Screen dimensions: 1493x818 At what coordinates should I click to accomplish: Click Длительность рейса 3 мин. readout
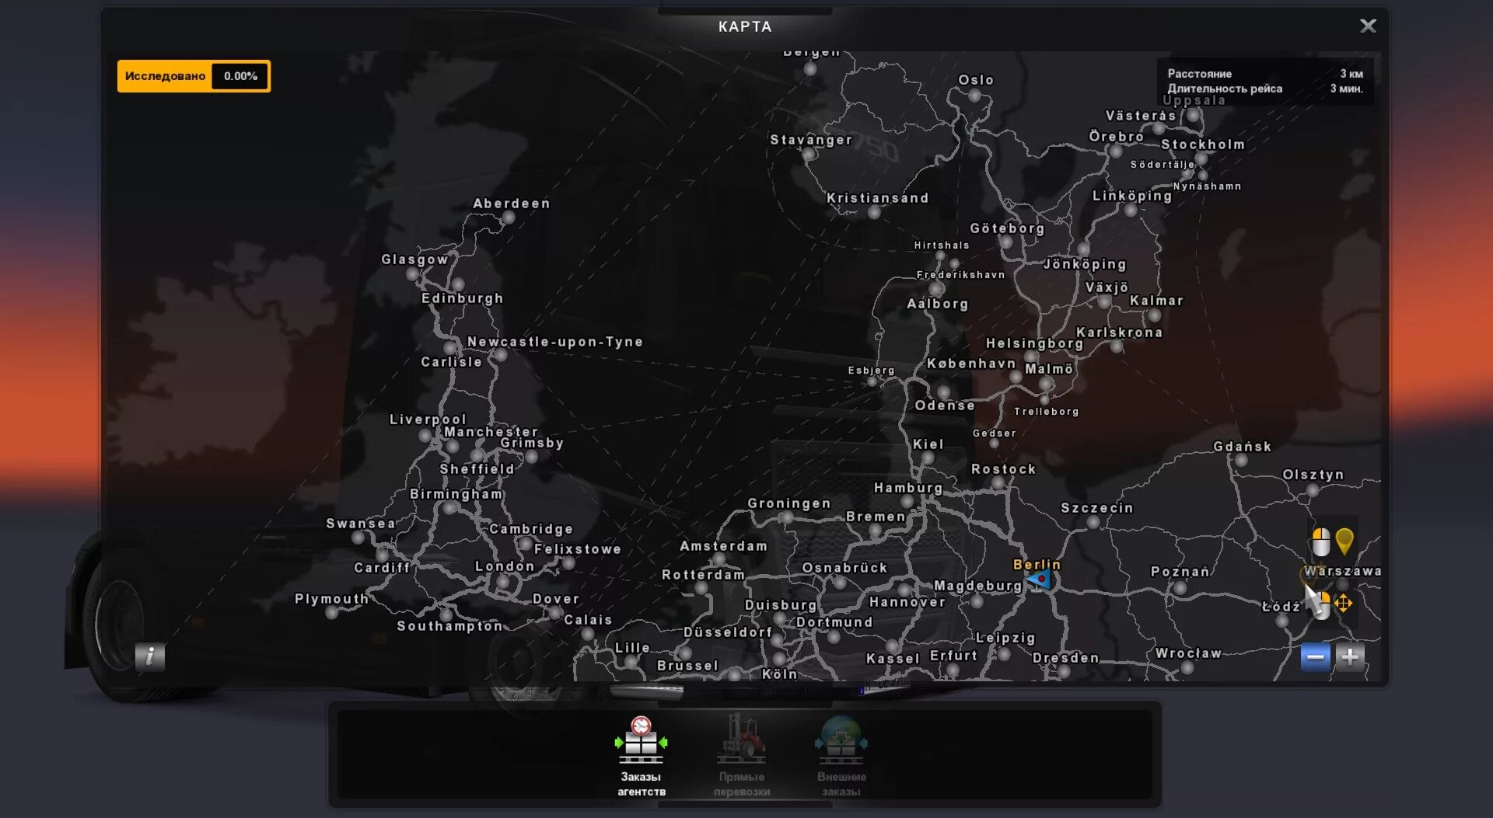tap(1265, 89)
